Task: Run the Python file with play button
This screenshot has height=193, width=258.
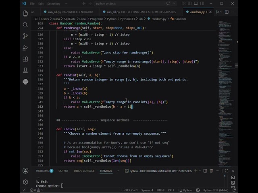Action: [217, 12]
